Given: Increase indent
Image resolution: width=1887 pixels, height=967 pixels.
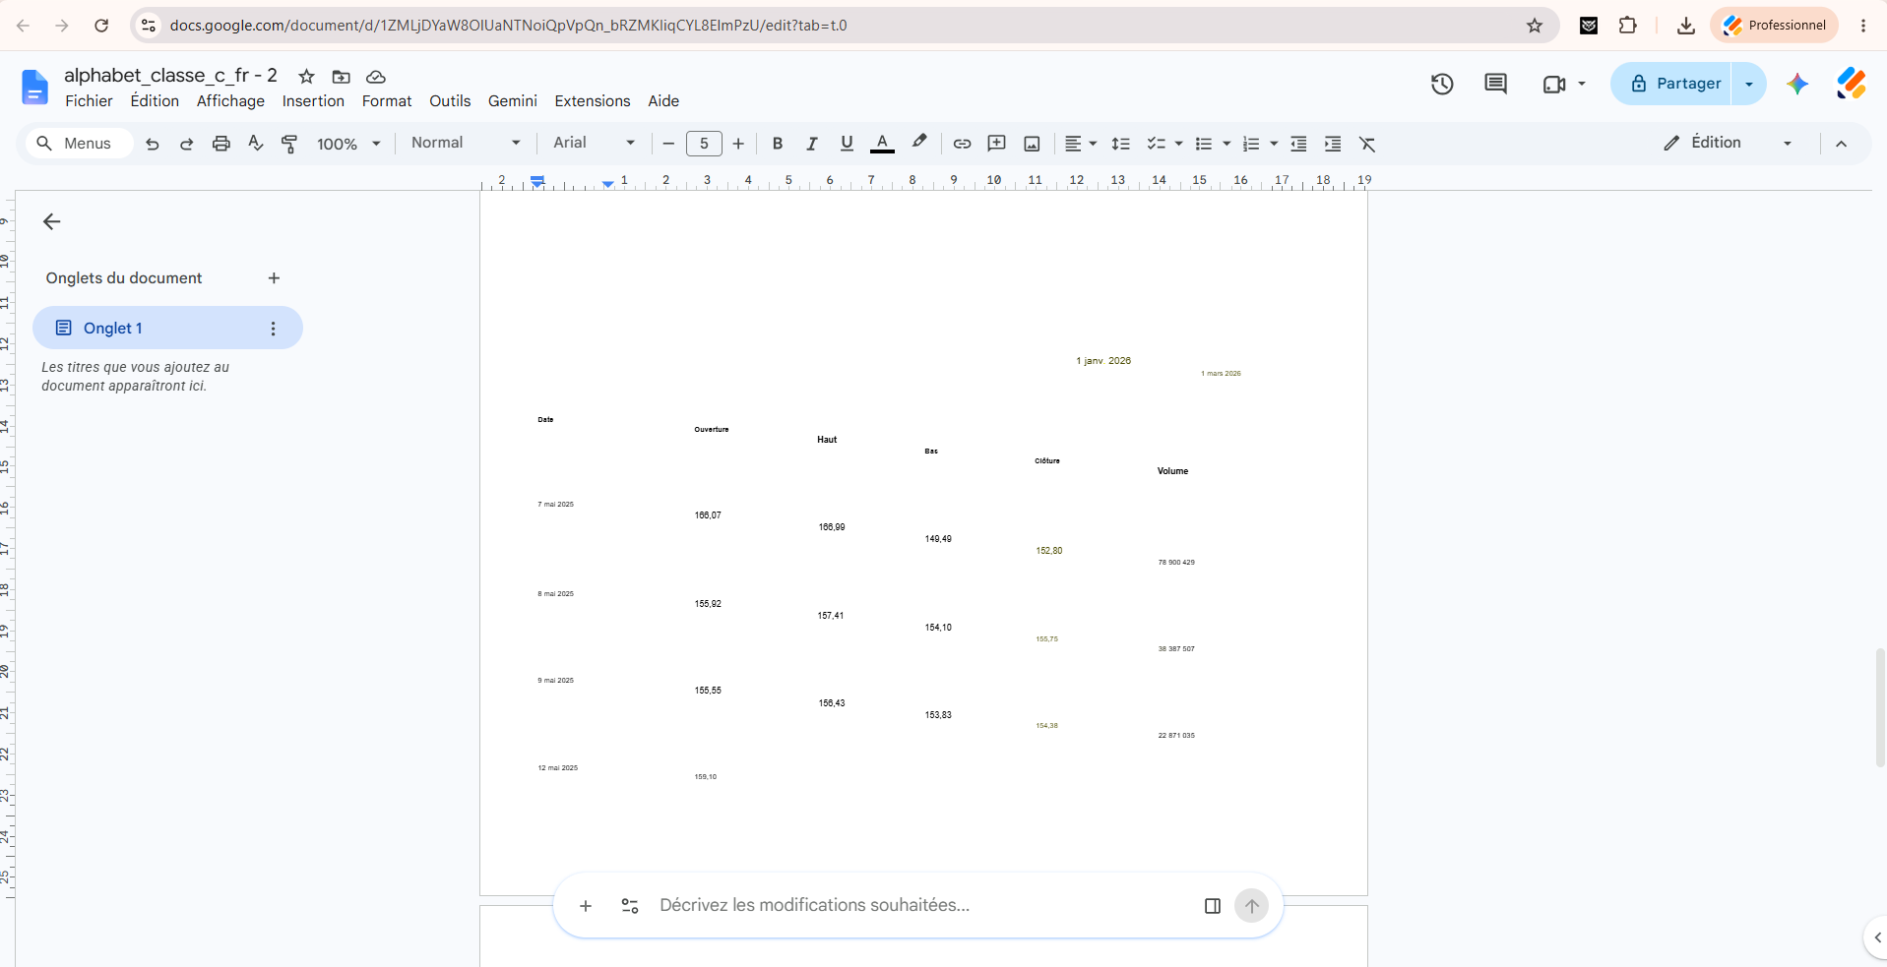Looking at the screenshot, I should tap(1333, 144).
